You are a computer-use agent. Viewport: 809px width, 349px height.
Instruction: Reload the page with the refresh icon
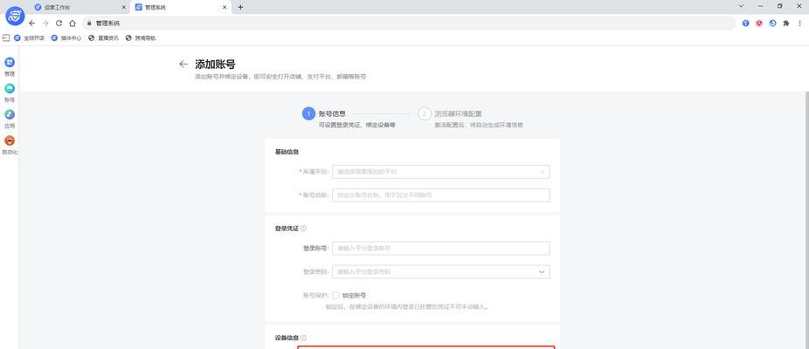click(59, 24)
